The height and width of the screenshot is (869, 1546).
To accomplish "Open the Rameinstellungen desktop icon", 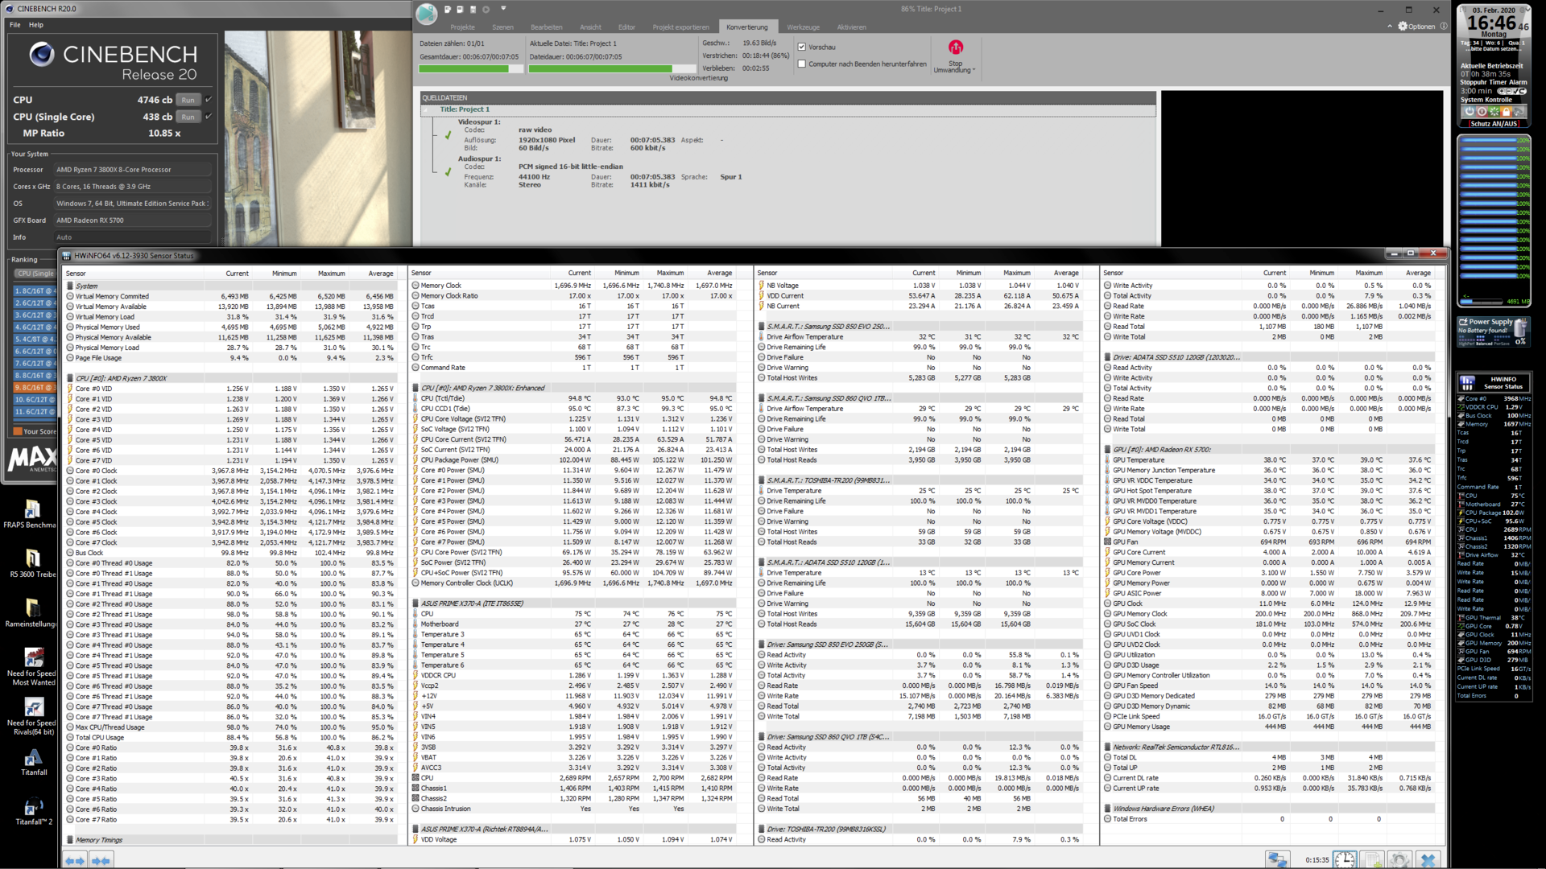I will tap(32, 614).
